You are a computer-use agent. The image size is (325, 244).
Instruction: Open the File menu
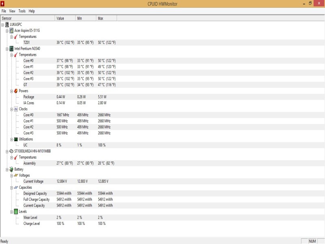coord(4,11)
